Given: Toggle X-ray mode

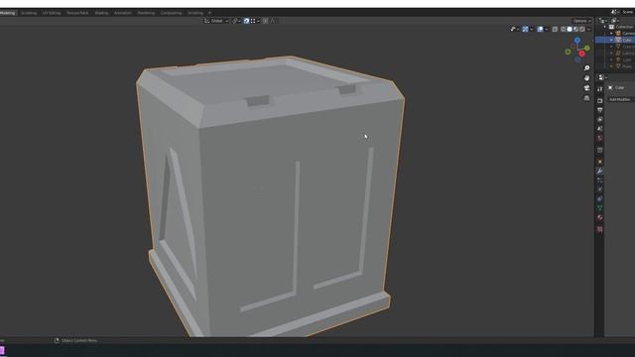Looking at the screenshot, I should click(x=555, y=29).
